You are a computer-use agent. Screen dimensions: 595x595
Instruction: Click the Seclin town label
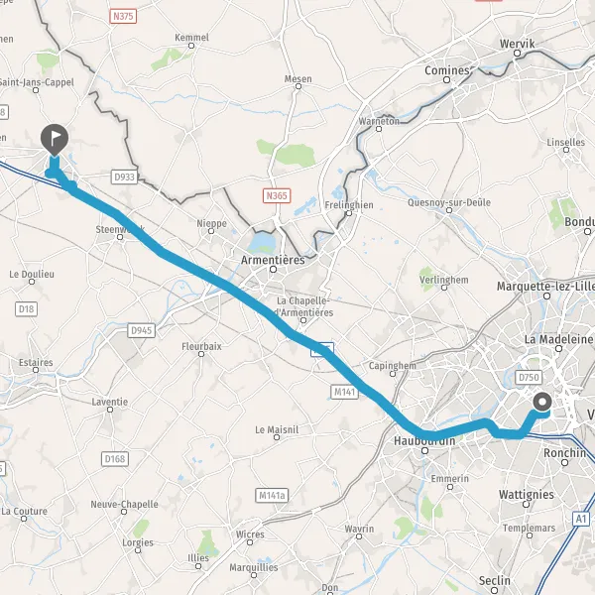click(494, 580)
